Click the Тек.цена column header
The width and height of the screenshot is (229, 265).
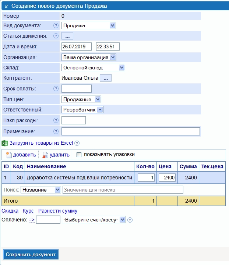click(x=212, y=166)
